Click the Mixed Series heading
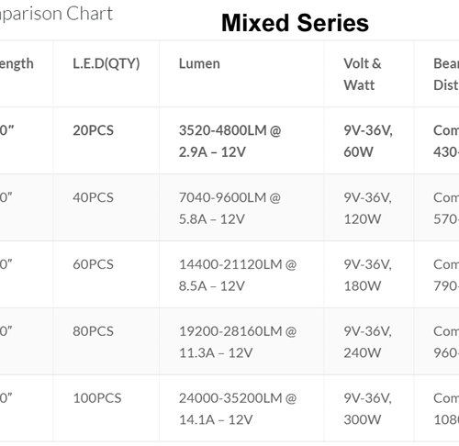 point(295,23)
